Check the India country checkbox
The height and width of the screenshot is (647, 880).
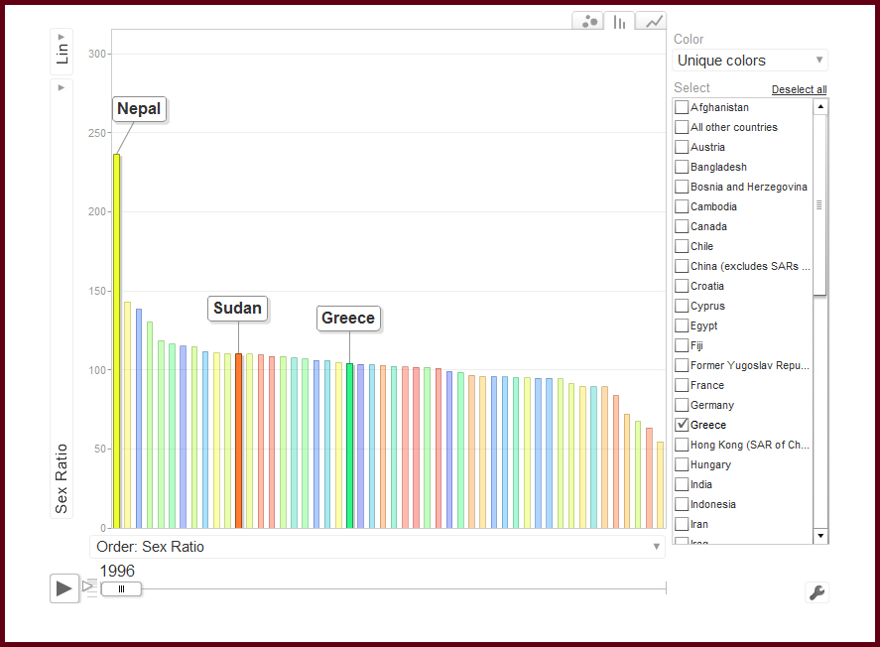tap(681, 484)
